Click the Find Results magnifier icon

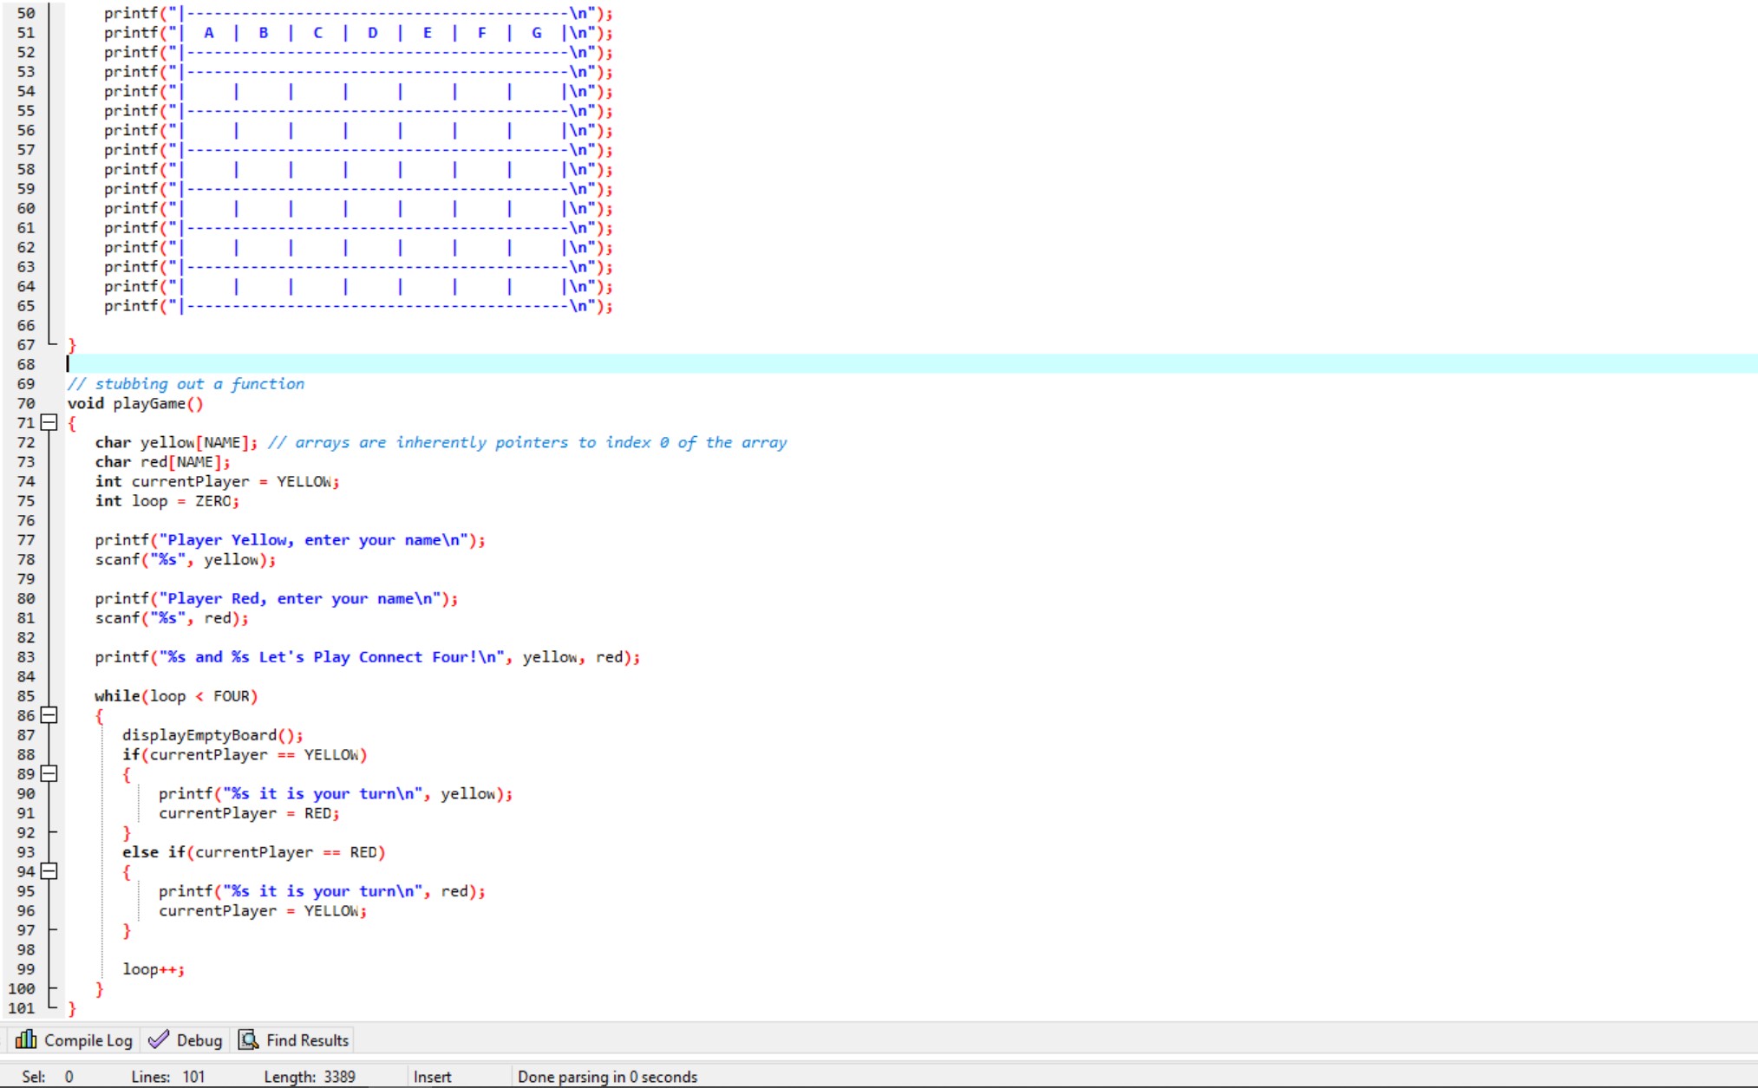pos(249,1039)
